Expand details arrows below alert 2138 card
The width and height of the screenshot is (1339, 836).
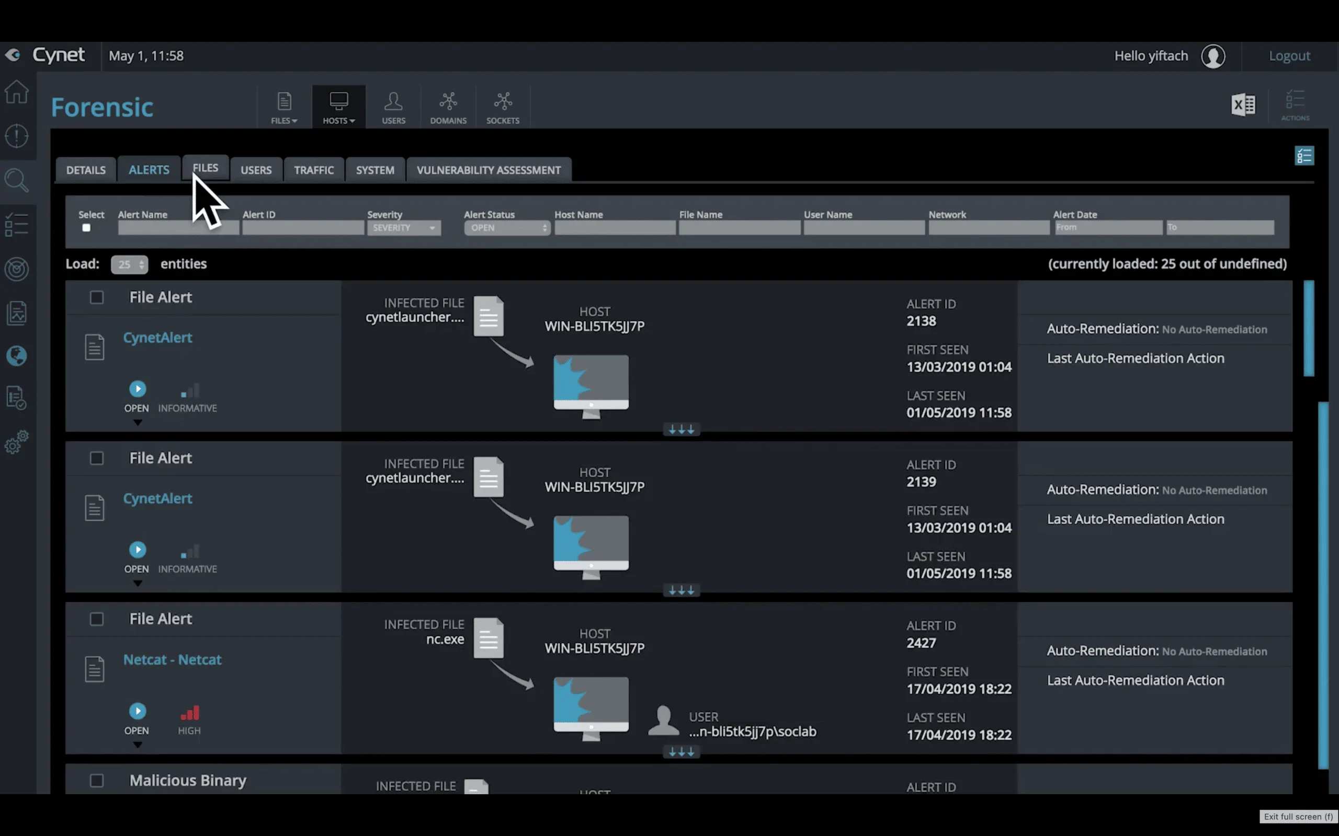[x=682, y=429]
